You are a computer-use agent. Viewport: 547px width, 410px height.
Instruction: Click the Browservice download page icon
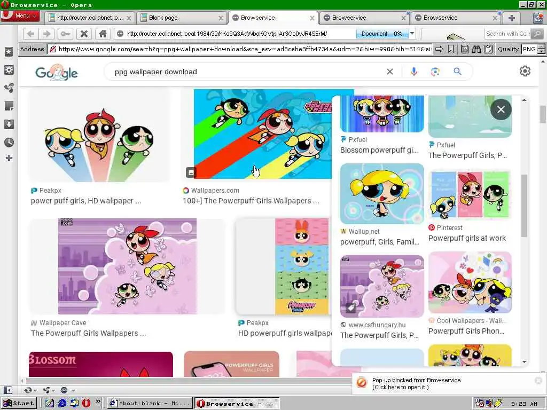[x=465, y=49]
